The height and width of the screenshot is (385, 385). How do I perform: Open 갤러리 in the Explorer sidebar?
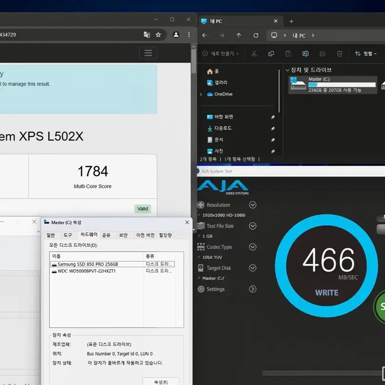pyautogui.click(x=217, y=83)
